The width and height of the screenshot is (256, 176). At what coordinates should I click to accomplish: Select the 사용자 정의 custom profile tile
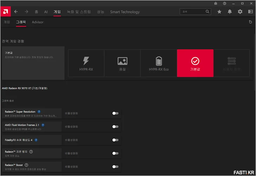tap(231, 63)
